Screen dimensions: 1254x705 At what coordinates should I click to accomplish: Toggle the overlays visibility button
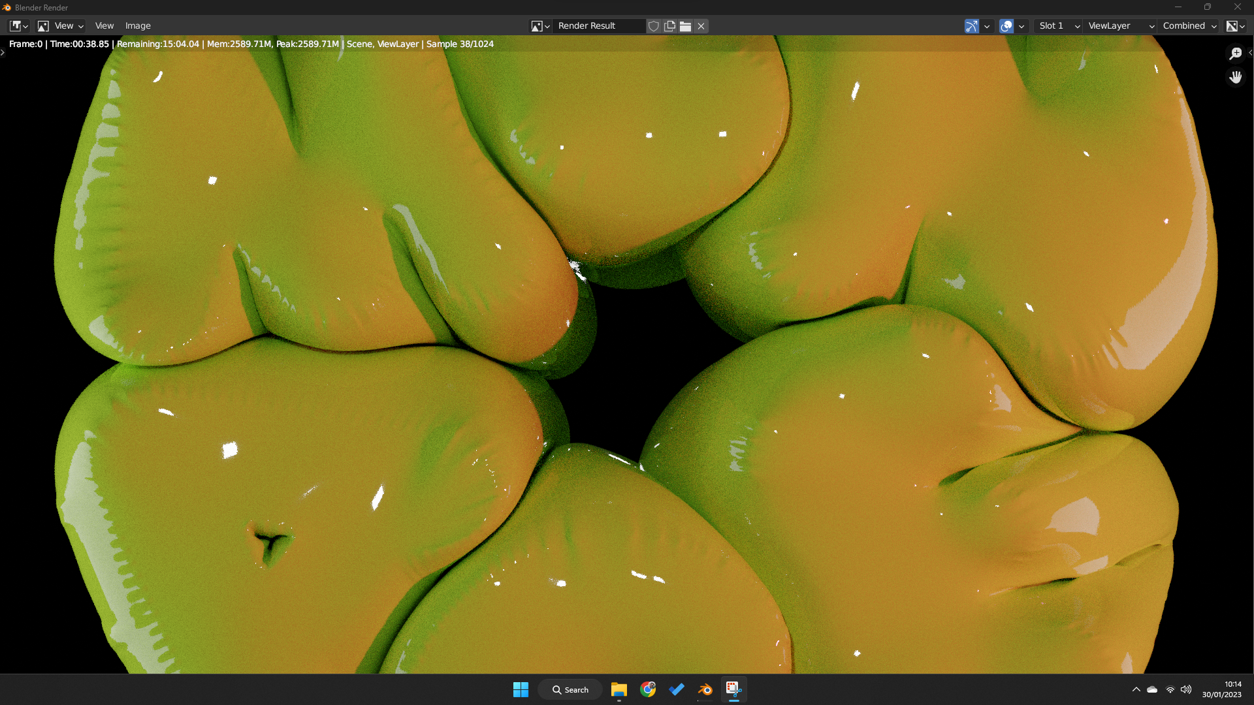click(1007, 26)
